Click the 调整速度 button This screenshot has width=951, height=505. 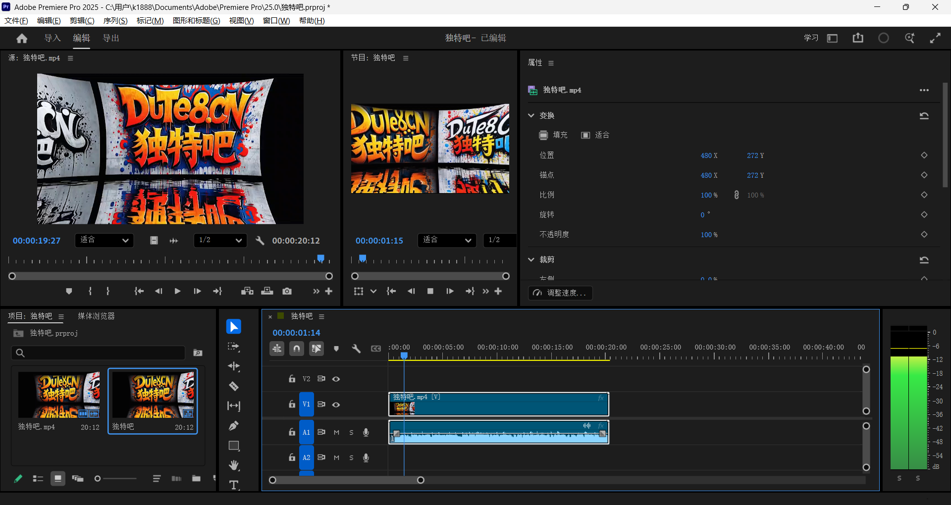560,293
